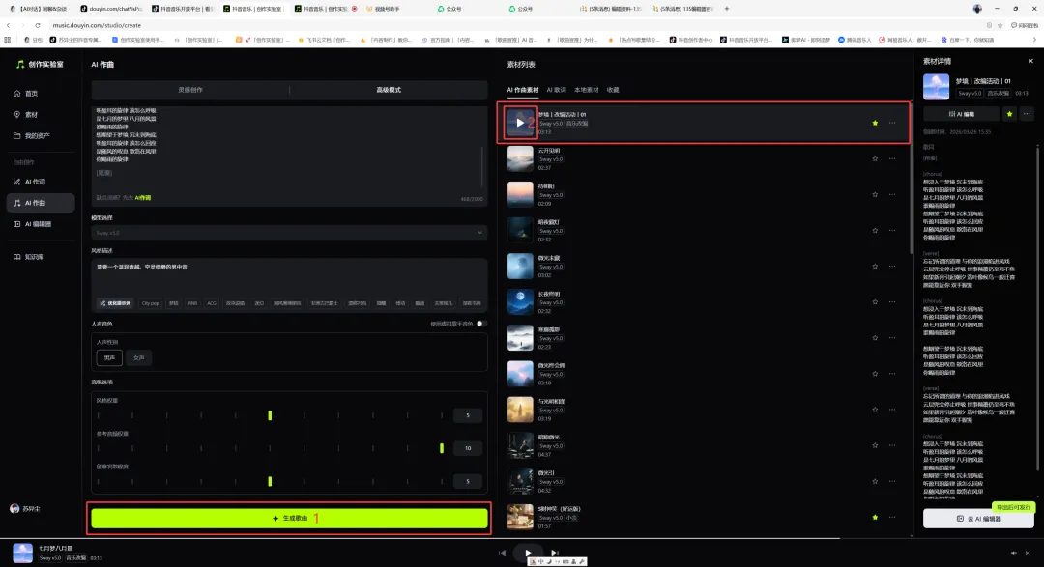Favorite the 04:37 duration track
1044x567 pixels.
875,446
